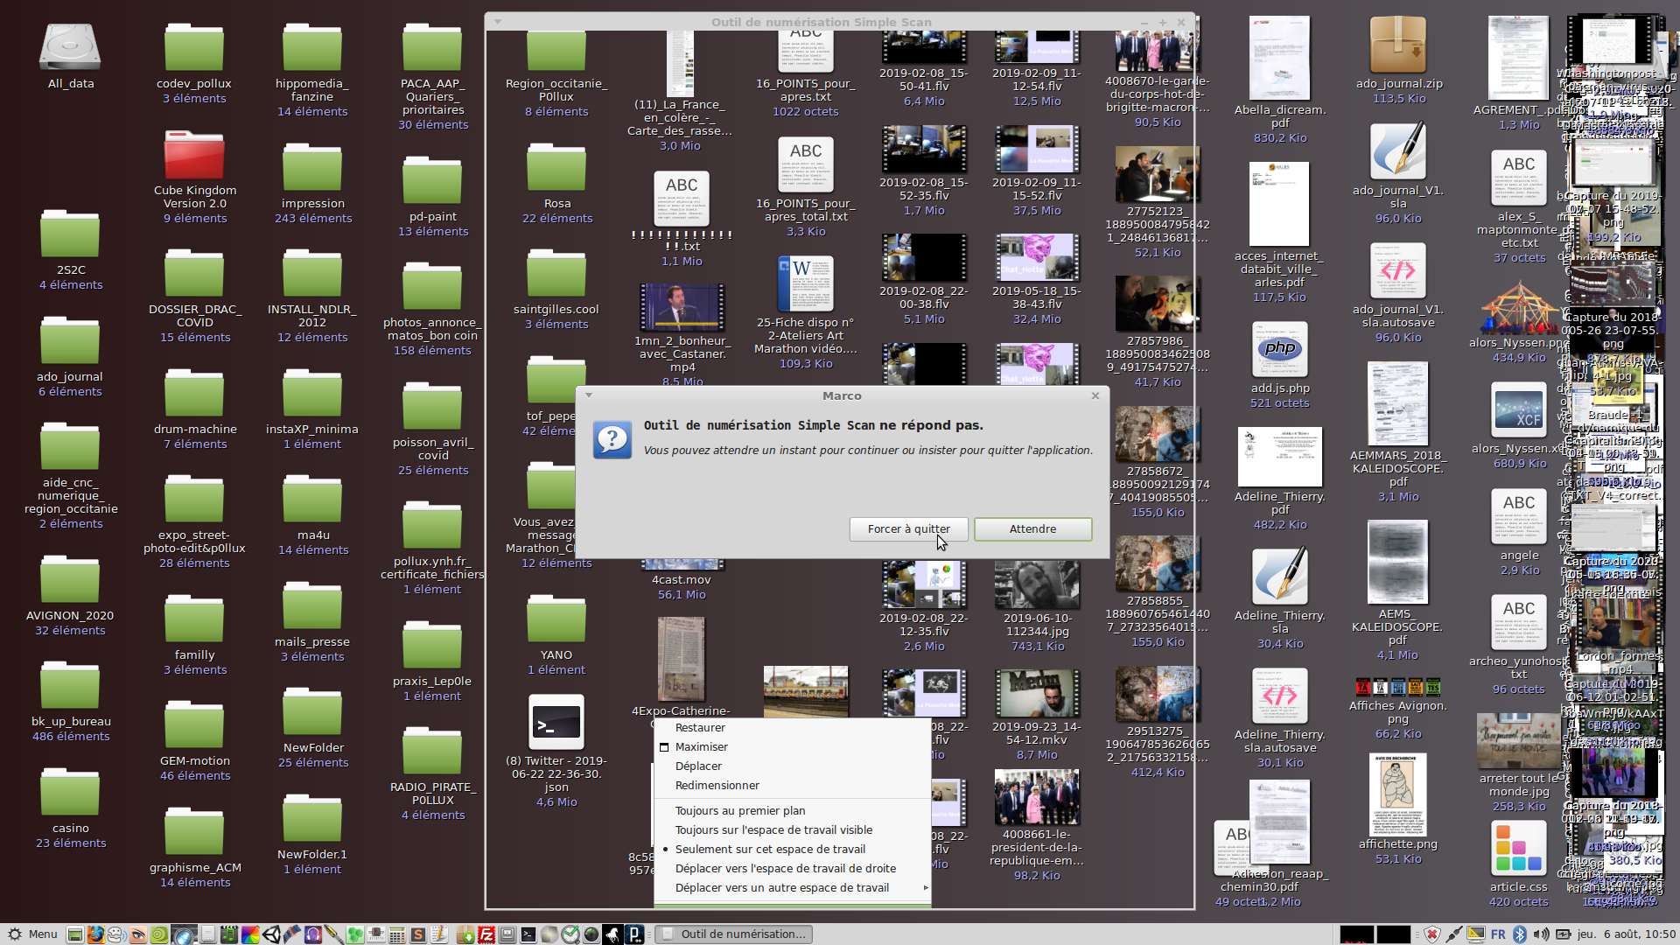Click the Bluetooth tray icon
Image resolution: width=1680 pixels, height=945 pixels.
click(1520, 934)
